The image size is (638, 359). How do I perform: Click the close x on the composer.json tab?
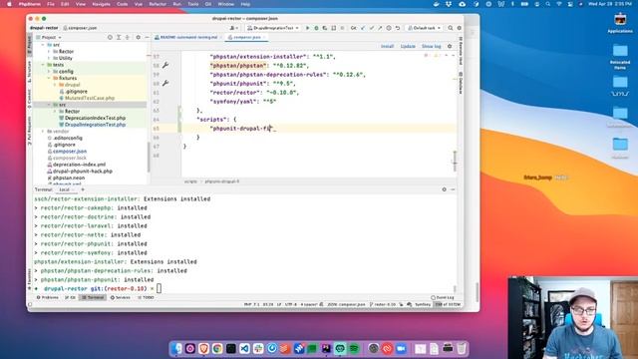coord(264,38)
